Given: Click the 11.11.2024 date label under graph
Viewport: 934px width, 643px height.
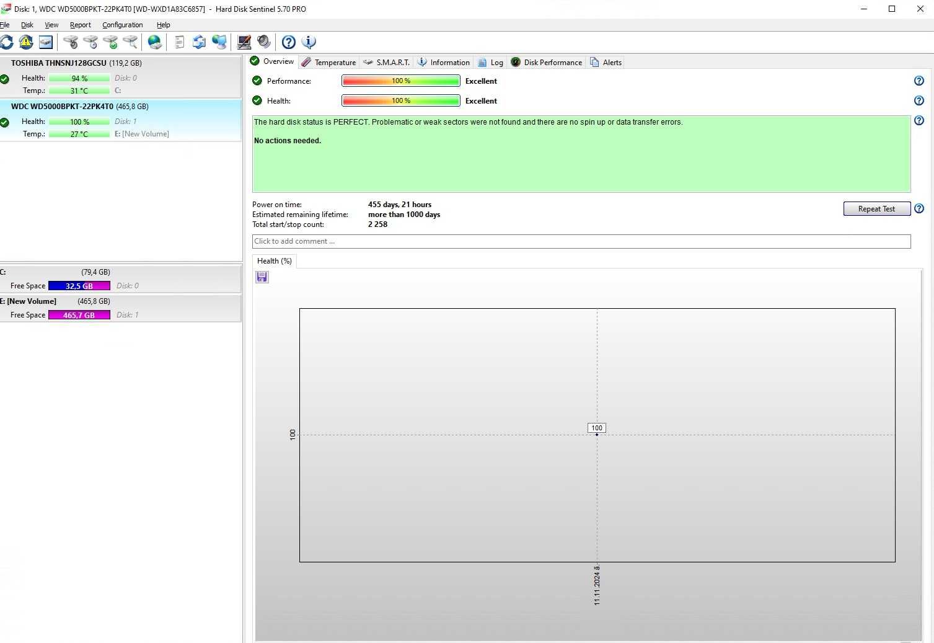Looking at the screenshot, I should (x=597, y=585).
